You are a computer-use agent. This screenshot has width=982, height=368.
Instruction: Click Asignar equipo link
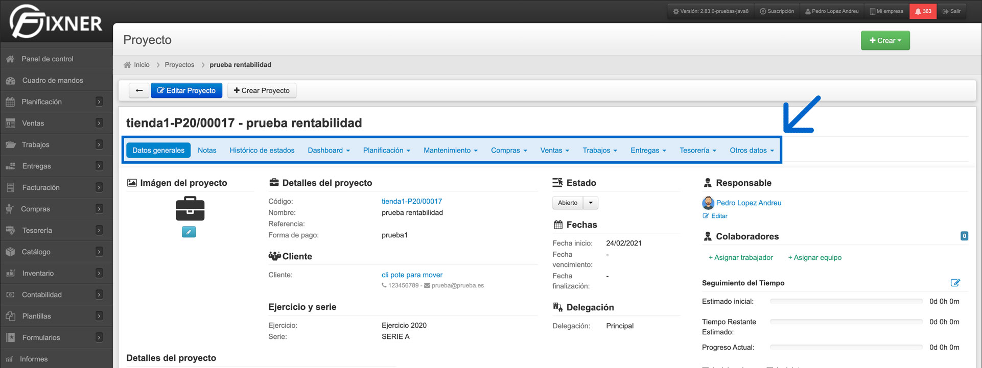(814, 258)
